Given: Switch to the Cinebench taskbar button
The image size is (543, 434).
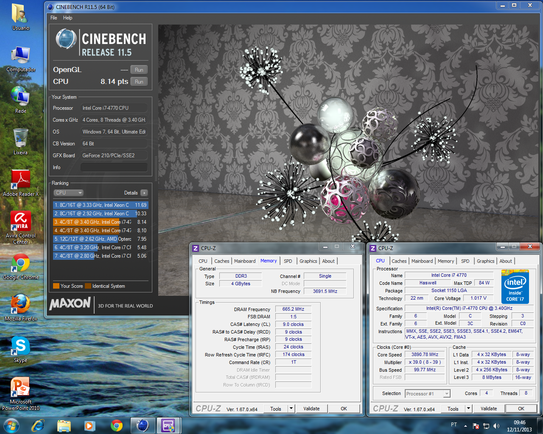Looking at the screenshot, I should (x=143, y=426).
